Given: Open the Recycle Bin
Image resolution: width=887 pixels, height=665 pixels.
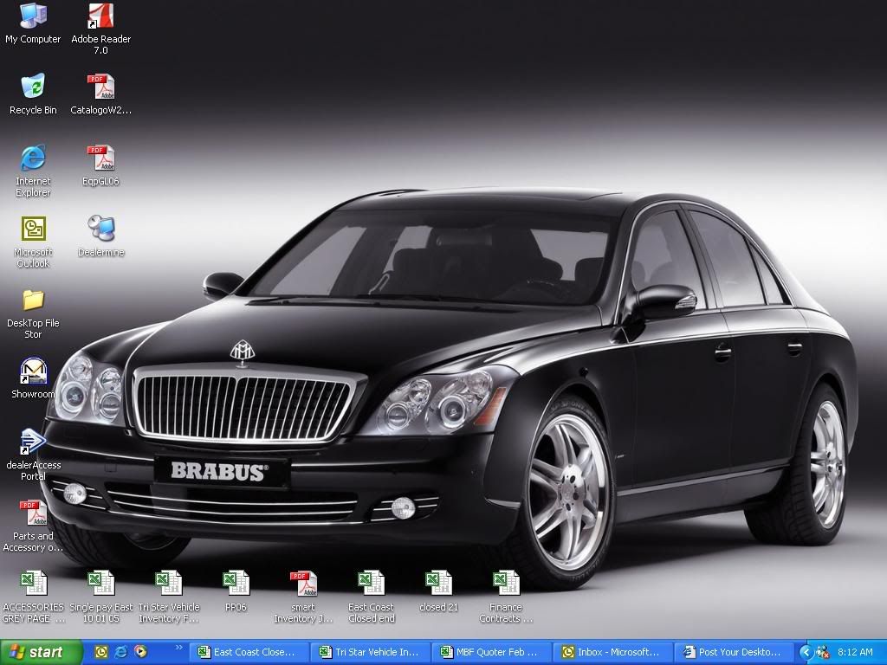Looking at the screenshot, I should pos(33,87).
